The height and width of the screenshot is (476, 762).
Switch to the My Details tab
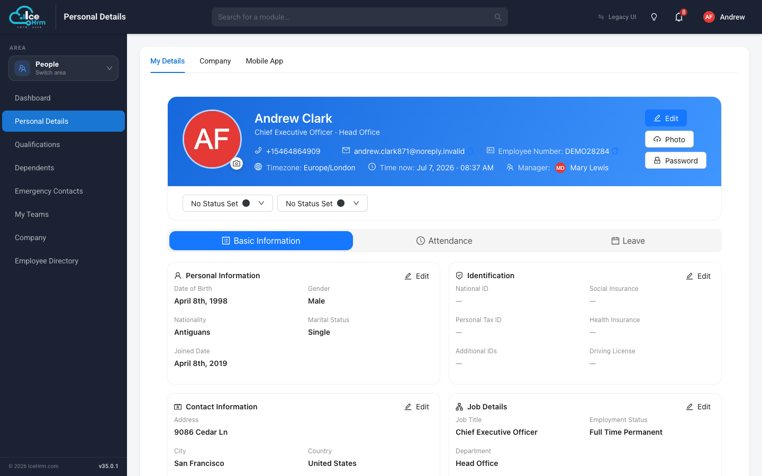tap(167, 61)
